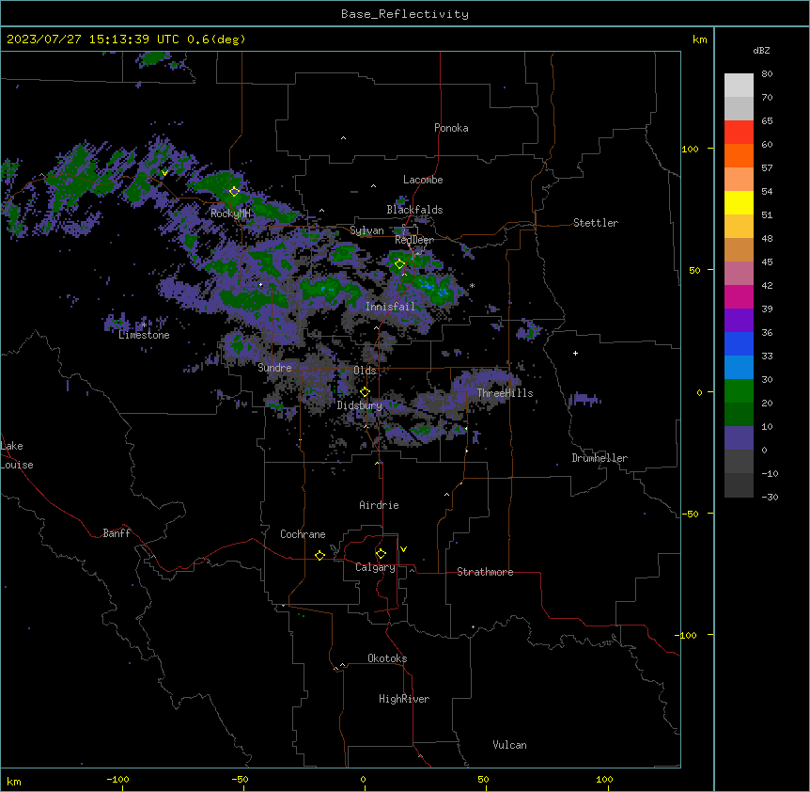Click the Base_Reflectivity title
Screen dimensions: 810x792
[x=405, y=14]
